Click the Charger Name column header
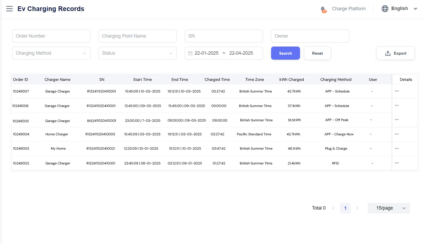 (57, 80)
